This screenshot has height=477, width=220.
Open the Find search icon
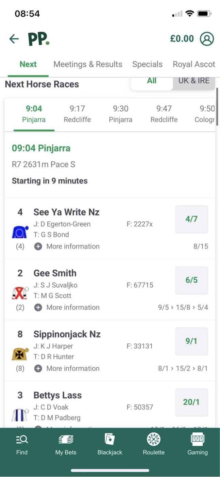pos(22,443)
